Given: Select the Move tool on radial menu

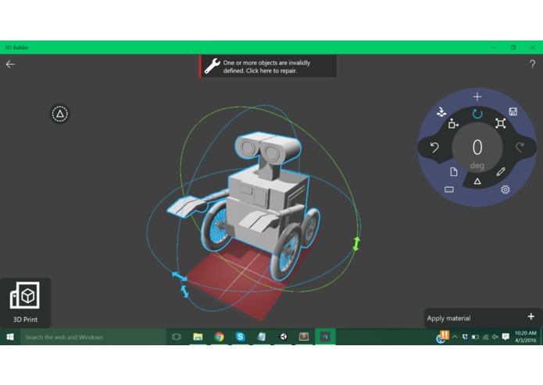Looking at the screenshot, I should point(453,123).
